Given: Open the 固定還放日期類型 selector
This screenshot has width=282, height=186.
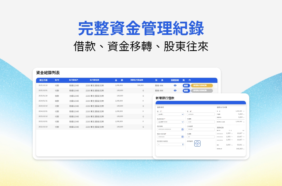Looking at the screenshot, I should (x=171, y=144).
